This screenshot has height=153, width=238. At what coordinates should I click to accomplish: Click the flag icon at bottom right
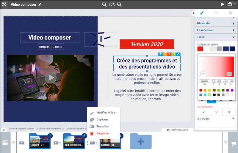click(233, 143)
